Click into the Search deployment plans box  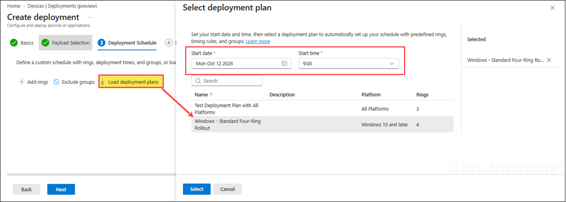(x=227, y=81)
